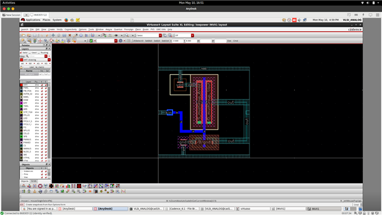Toggle visibility checkbox for PWEL layer

click(x=42, y=88)
